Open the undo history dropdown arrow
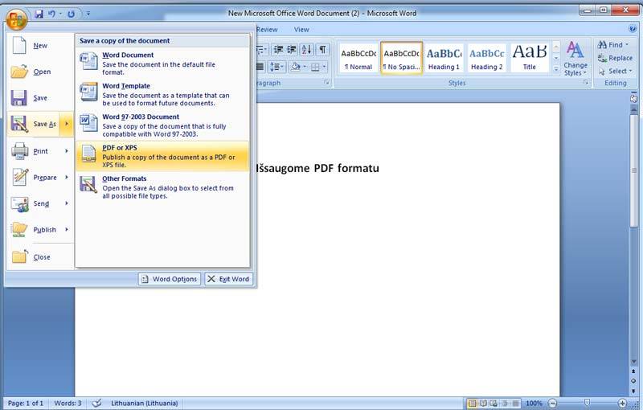Image resolution: width=643 pixels, height=410 pixels. 60,14
